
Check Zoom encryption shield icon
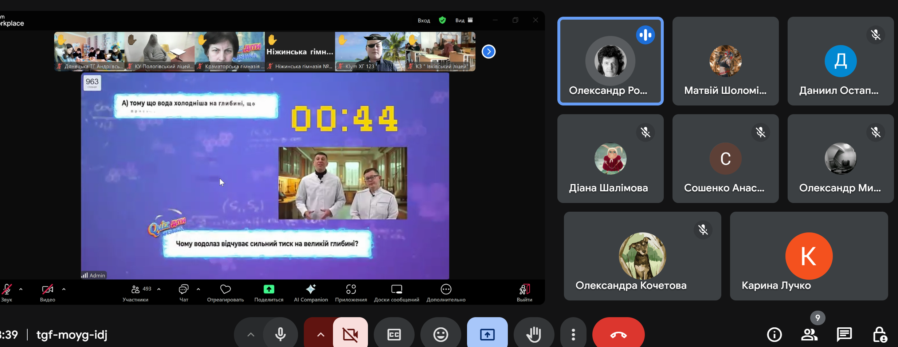click(442, 20)
